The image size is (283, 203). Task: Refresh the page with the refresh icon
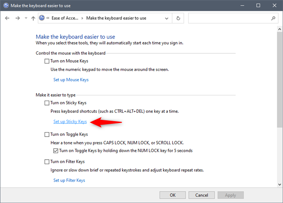coord(178,18)
